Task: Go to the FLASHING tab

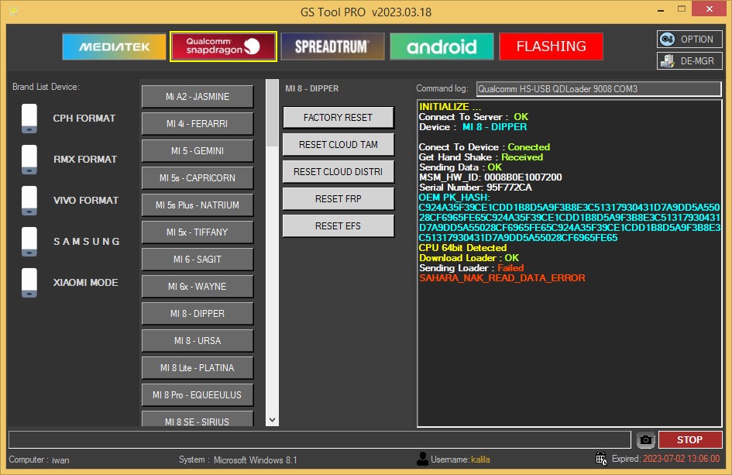Action: pos(551,46)
